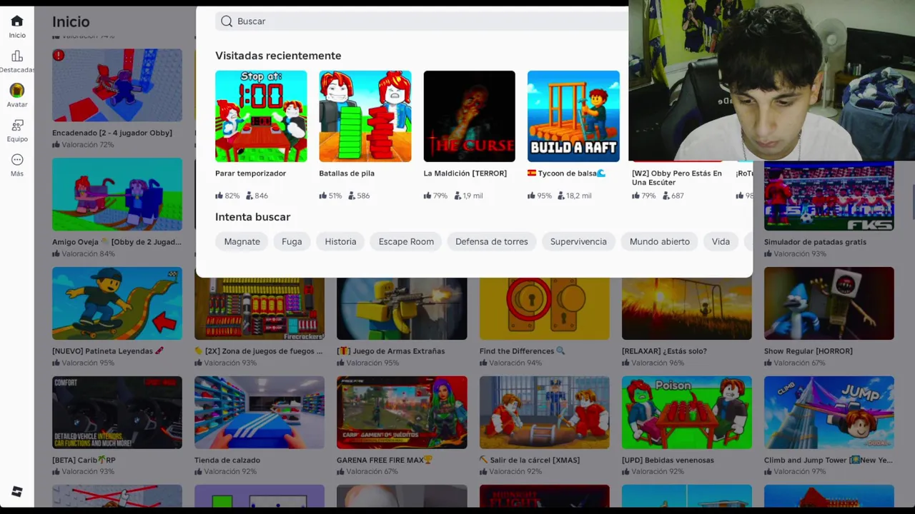The height and width of the screenshot is (514, 915).
Task: Click the Visitadas recientemente heading
Action: click(278, 56)
